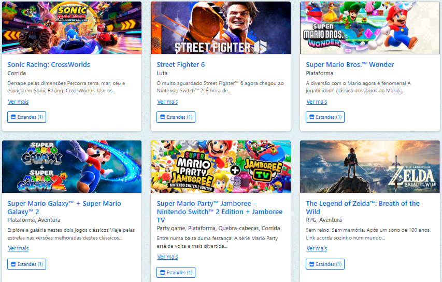Expand Street Fighter 6 description with Ver mais
The width and height of the screenshot is (442, 282).
point(167,102)
